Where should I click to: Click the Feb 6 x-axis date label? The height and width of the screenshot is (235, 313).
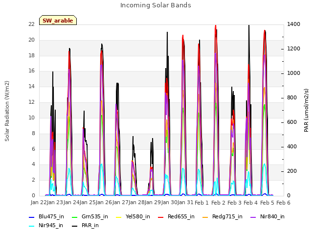coord(283,203)
